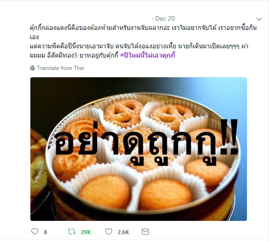
Task: Click the reply speech bubble icon
Action: coord(35,231)
